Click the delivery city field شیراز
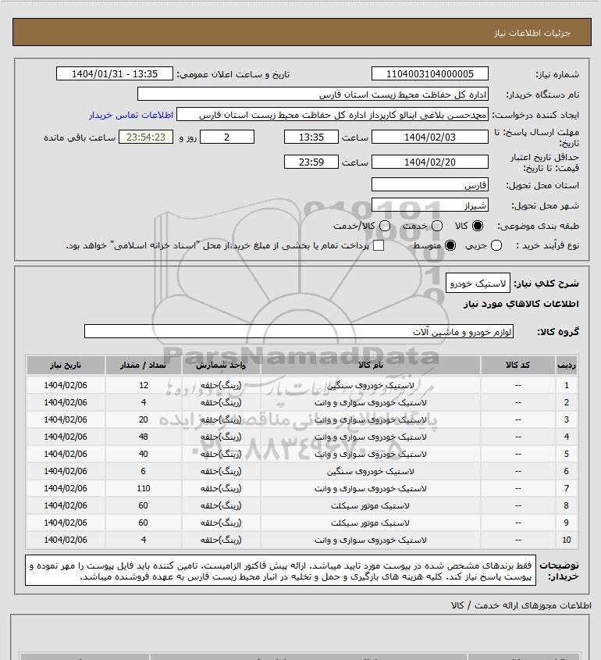601x660 pixels. [430, 205]
